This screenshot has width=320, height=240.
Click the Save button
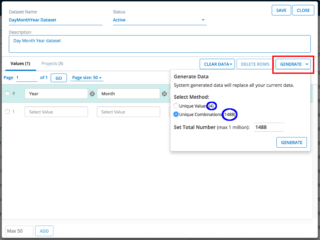(281, 10)
